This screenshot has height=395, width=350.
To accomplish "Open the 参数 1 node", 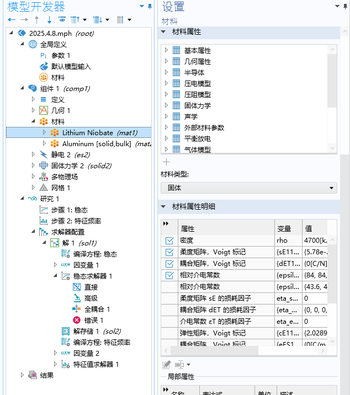I will tap(61, 55).
